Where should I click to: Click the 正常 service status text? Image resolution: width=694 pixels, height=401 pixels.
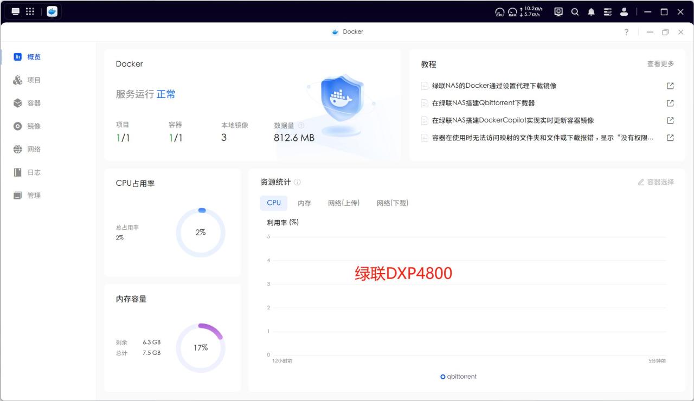coord(166,94)
